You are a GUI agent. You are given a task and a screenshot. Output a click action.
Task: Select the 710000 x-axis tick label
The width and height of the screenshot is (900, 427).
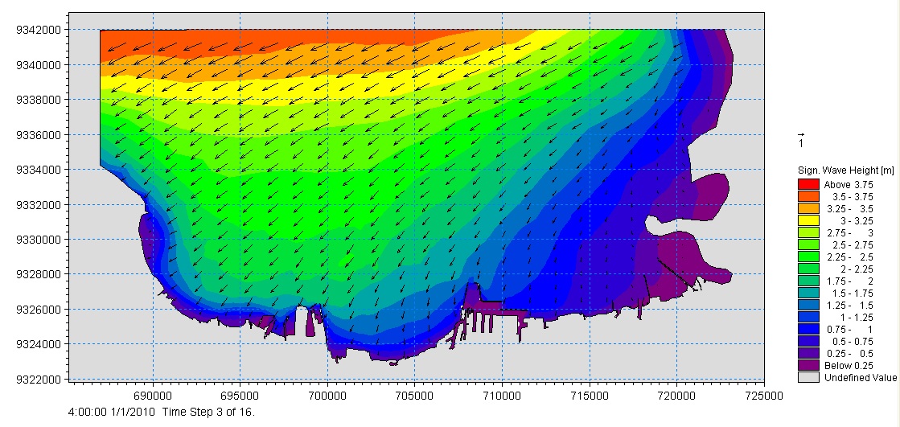pyautogui.click(x=502, y=396)
